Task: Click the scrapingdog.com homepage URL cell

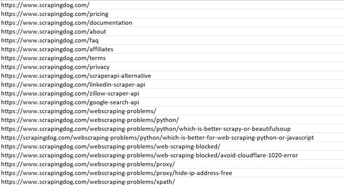Action: (45, 5)
